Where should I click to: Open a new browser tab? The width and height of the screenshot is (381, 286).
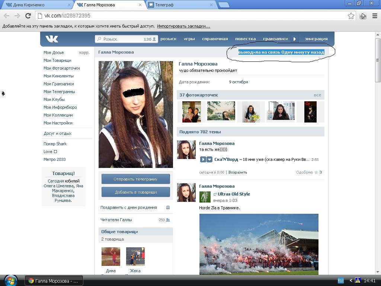[x=224, y=5]
